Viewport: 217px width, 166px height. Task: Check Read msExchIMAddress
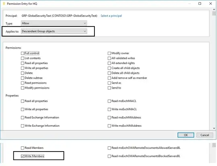(109, 117)
